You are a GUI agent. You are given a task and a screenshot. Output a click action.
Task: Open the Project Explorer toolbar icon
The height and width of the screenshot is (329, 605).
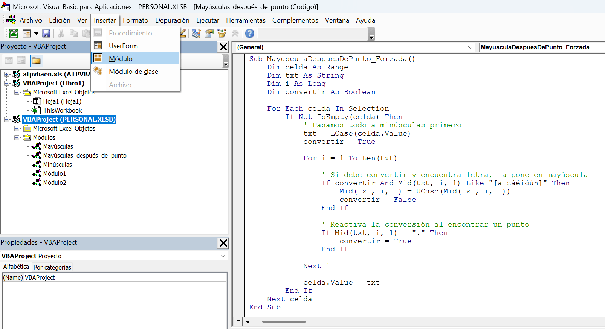(196, 34)
